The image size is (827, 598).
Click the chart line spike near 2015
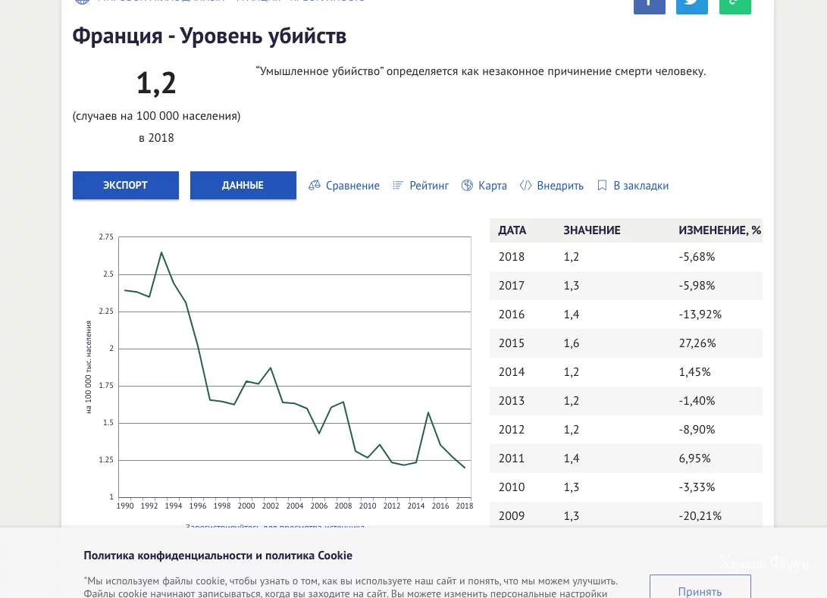pos(428,412)
